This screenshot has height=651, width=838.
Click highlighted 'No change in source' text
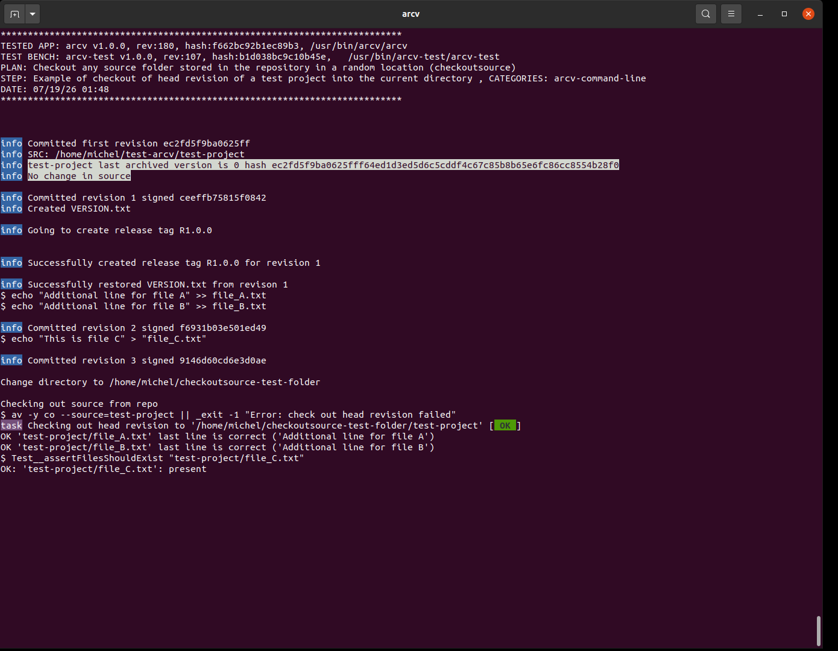coord(79,176)
